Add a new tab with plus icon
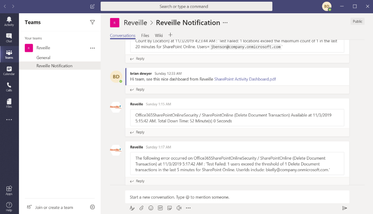 (170, 35)
